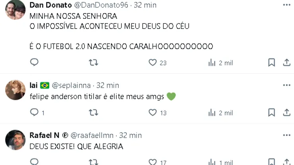Reply to lai's Felipe Anderson tweet

(35, 113)
